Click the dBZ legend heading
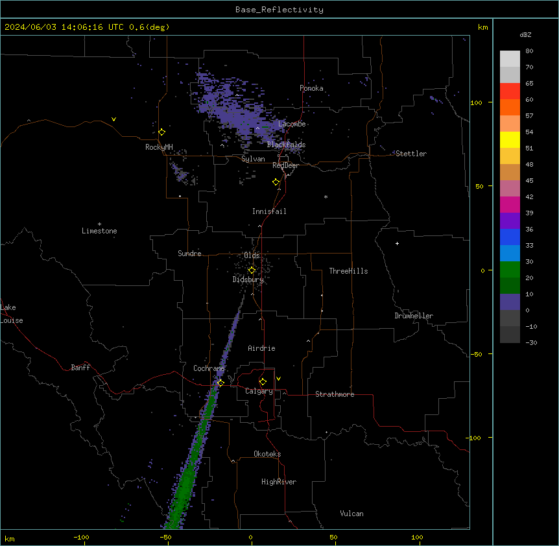 click(x=525, y=35)
